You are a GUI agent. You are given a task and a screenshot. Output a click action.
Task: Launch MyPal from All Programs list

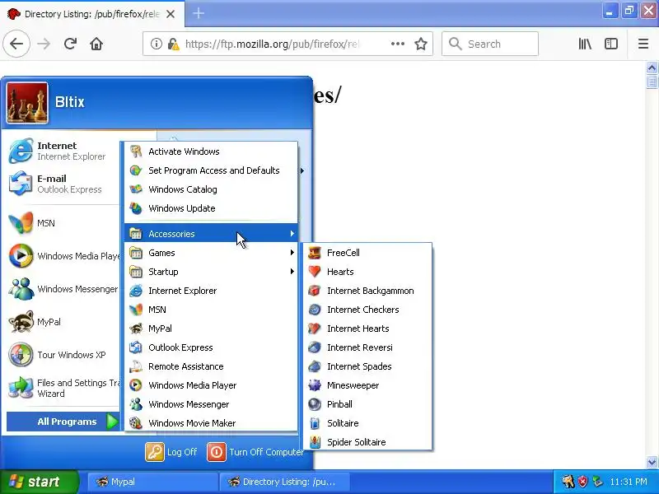click(211, 328)
